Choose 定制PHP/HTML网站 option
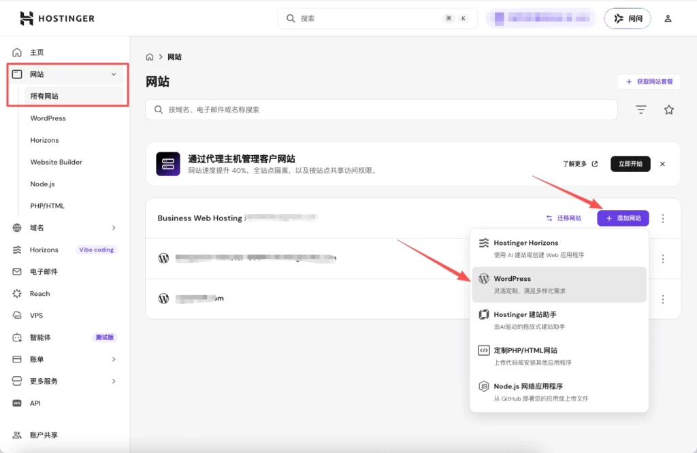This screenshot has height=453, width=697. (560, 356)
